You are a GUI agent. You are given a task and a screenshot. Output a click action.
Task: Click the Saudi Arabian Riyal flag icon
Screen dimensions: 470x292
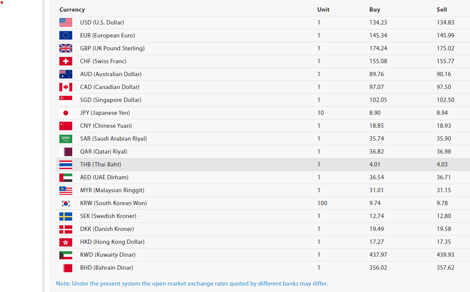coord(66,138)
